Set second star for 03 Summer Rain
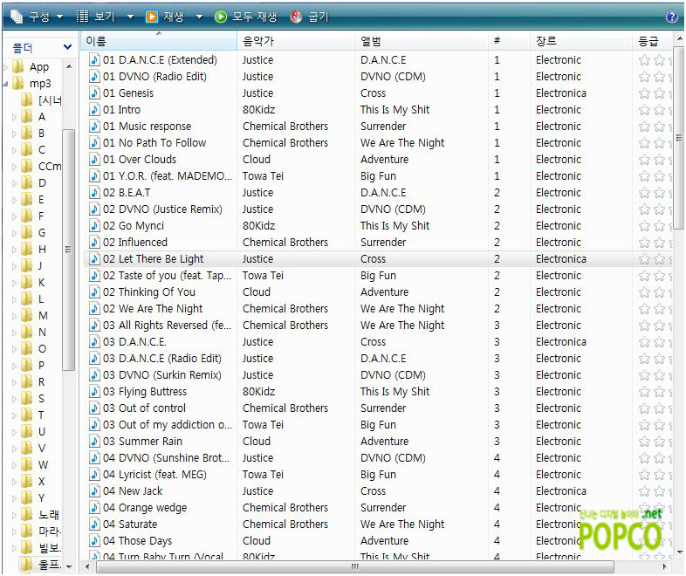Image resolution: width=686 pixels, height=576 pixels. (659, 442)
